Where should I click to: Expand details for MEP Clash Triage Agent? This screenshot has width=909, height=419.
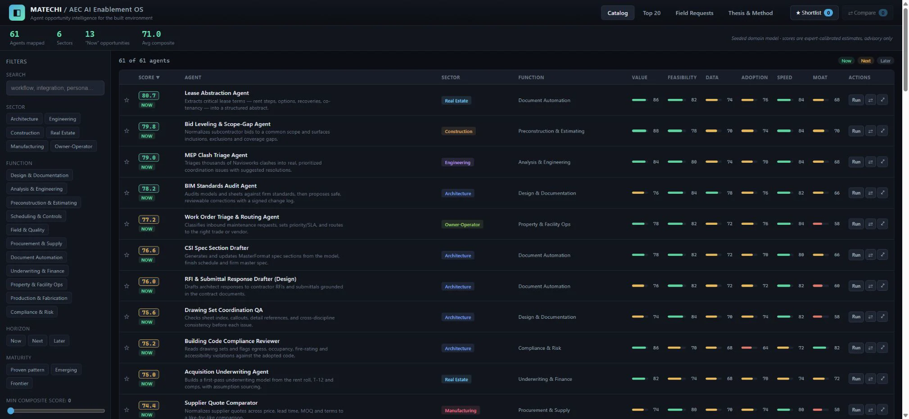coord(882,162)
